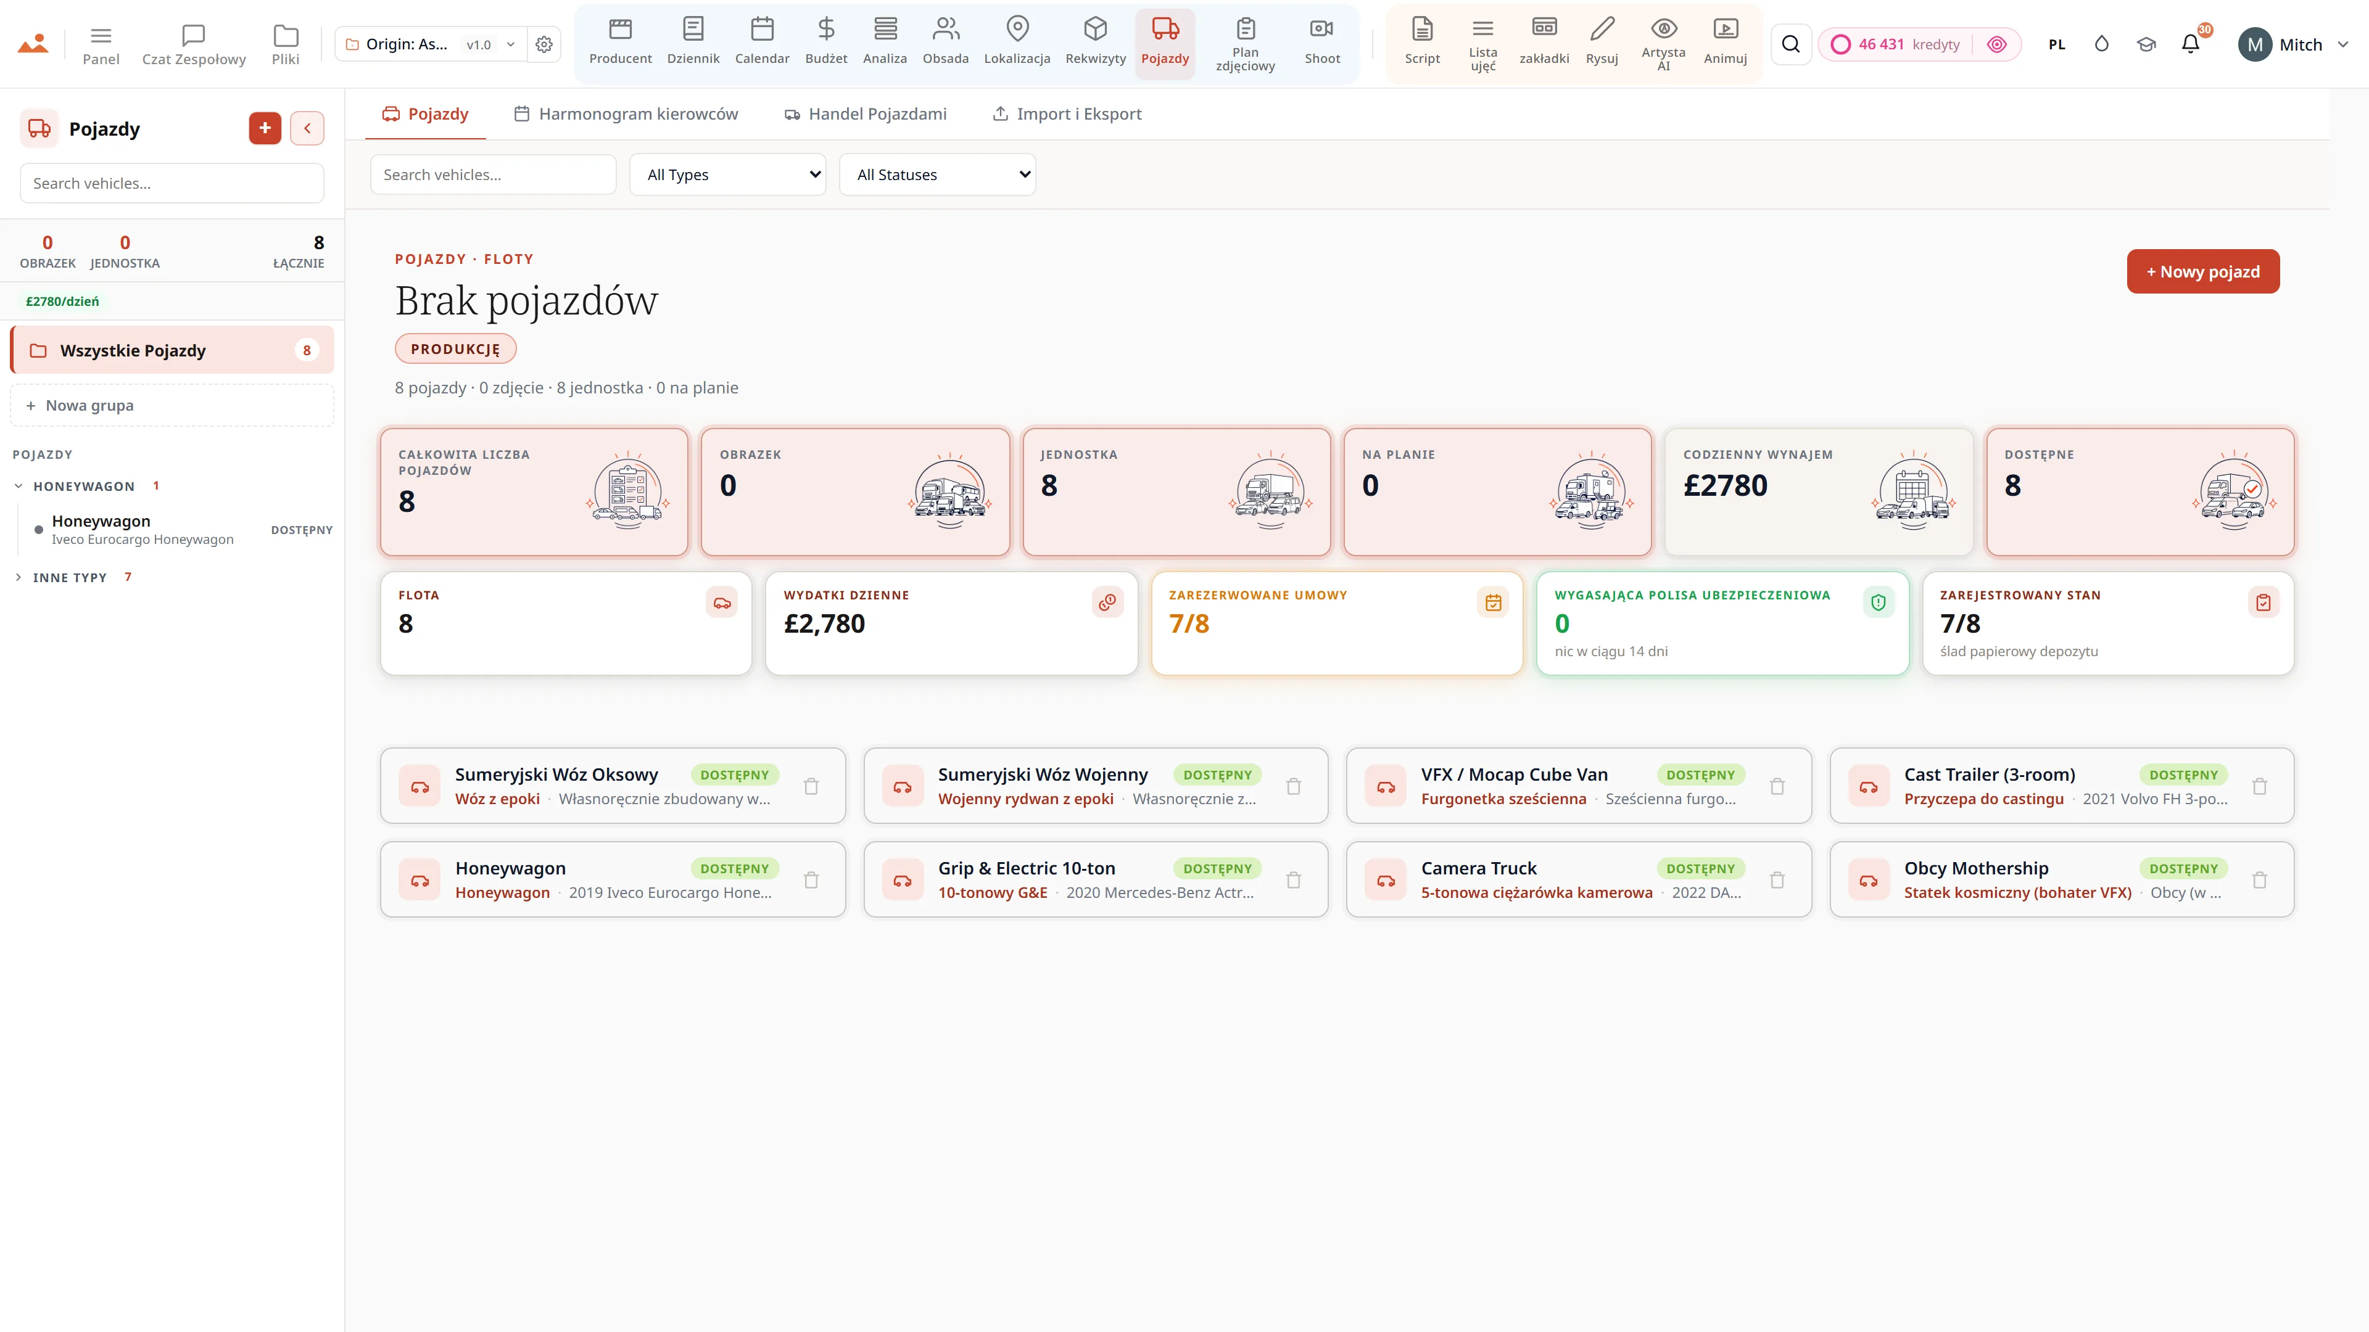The image size is (2369, 1332).
Task: Open the All Statuses dropdown
Action: 937,175
